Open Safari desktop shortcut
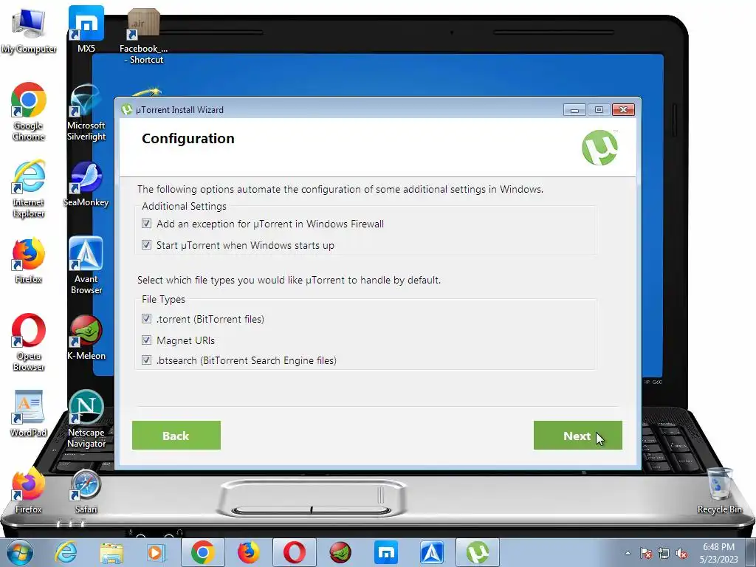The image size is (756, 567). tap(86, 491)
